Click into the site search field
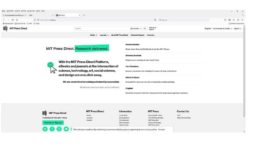Image resolution: width=274 pixels, height=150 pixels. [x=101, y=28]
